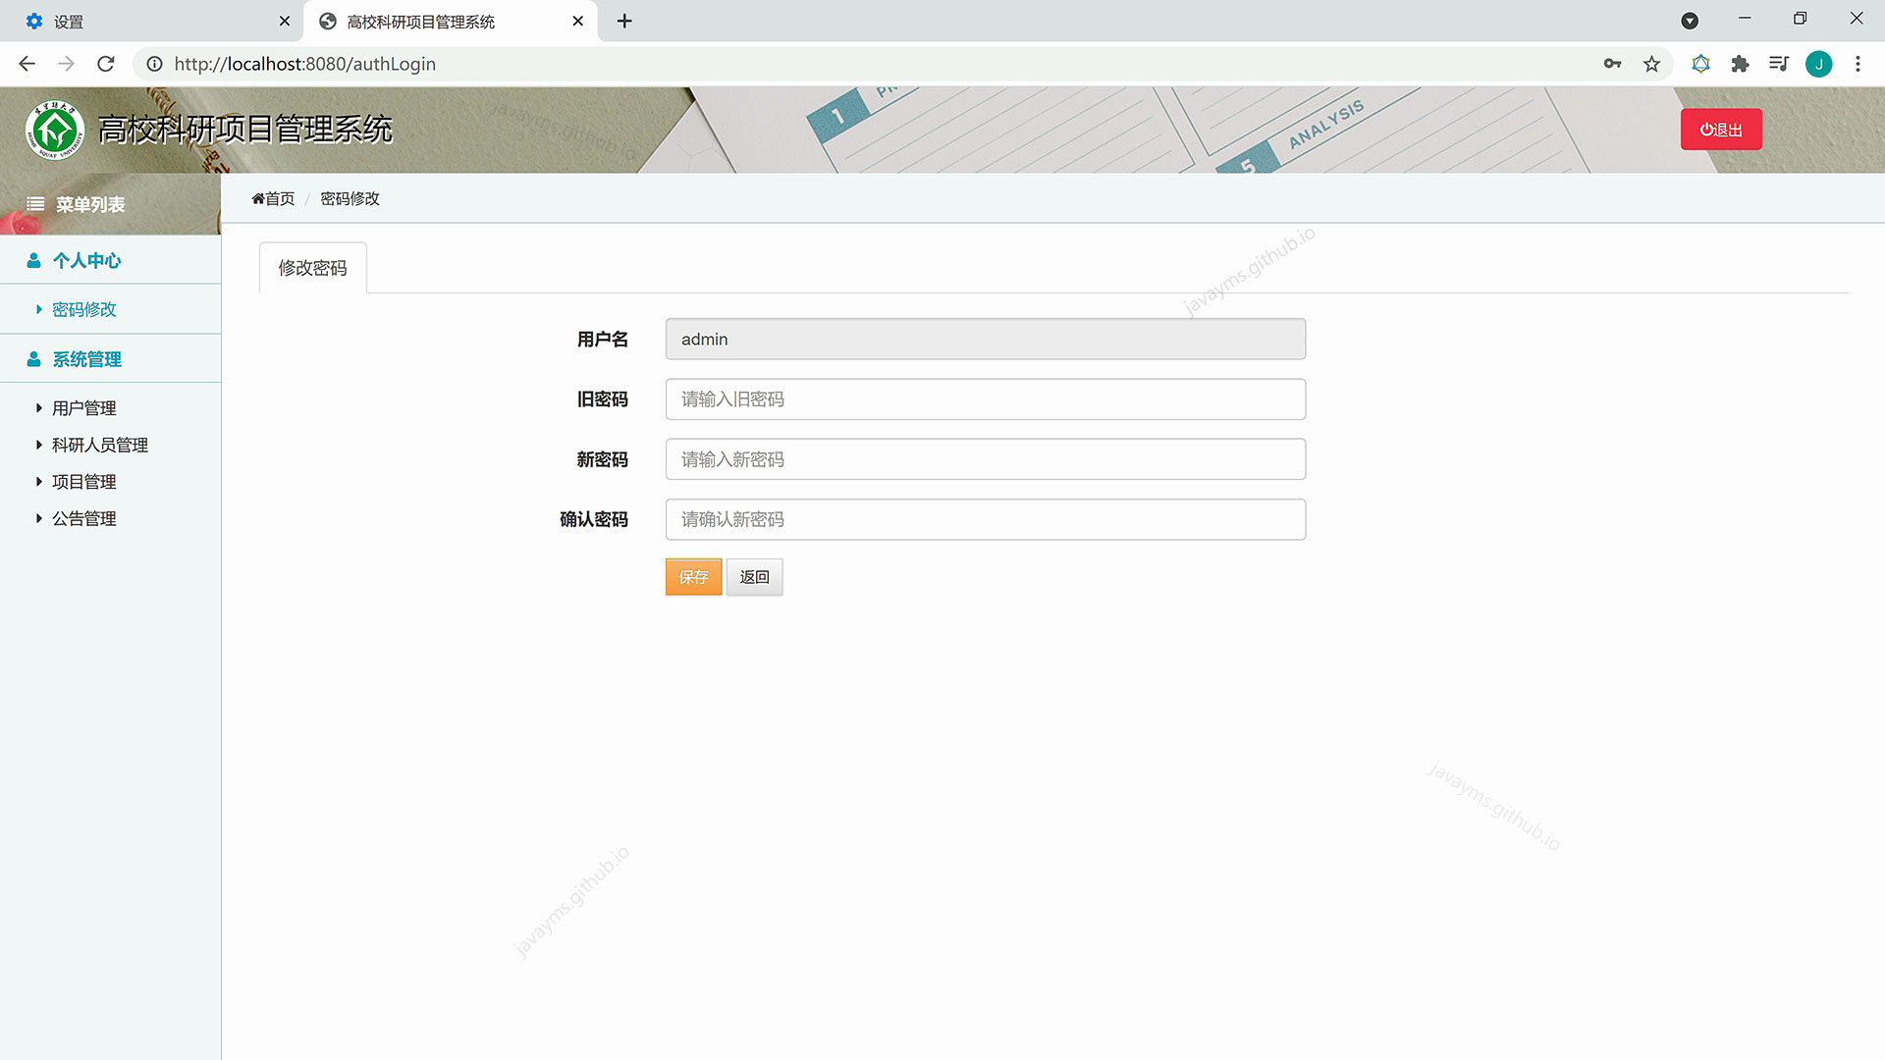Expand the 用户管理 sidebar entry arrow

click(37, 407)
